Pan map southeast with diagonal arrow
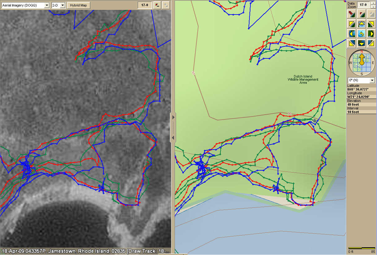This screenshot has height=255, width=377. (x=371, y=43)
